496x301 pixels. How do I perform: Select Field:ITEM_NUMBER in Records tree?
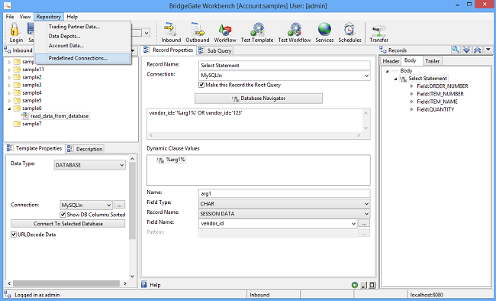click(440, 94)
